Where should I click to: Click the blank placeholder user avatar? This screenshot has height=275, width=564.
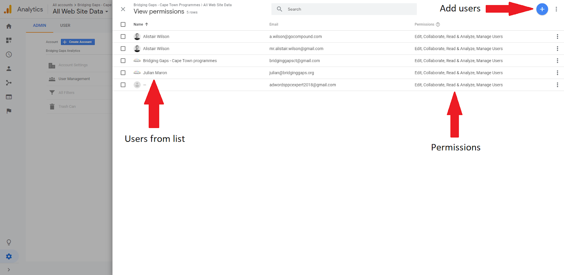[x=137, y=85]
